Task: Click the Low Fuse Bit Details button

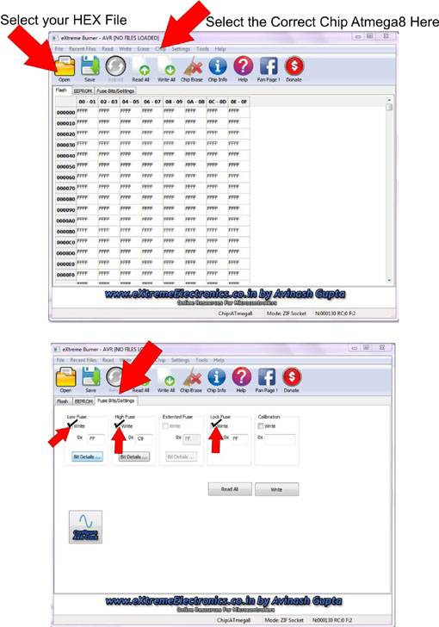Action: click(x=87, y=456)
